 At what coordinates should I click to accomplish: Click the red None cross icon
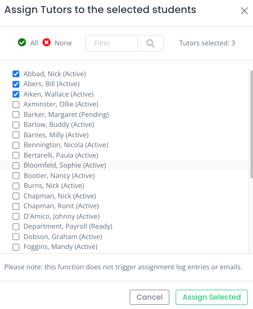[47, 42]
